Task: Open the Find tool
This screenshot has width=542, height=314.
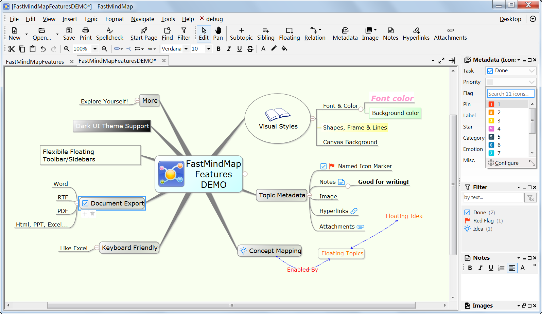Action: pyautogui.click(x=167, y=34)
